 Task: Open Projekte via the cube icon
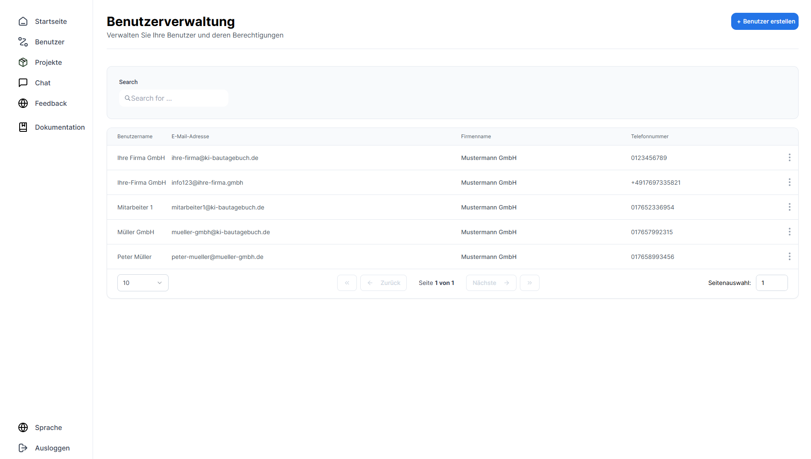(x=23, y=62)
